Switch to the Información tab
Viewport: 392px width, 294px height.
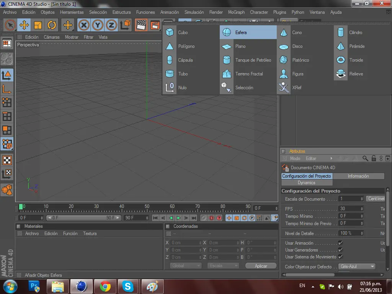[x=358, y=176]
